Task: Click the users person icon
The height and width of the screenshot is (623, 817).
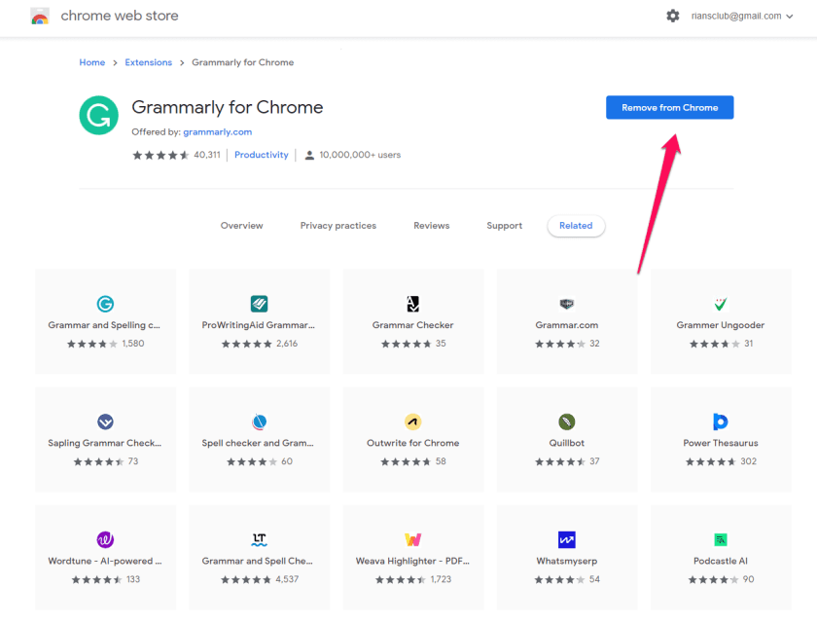Action: coord(309,155)
